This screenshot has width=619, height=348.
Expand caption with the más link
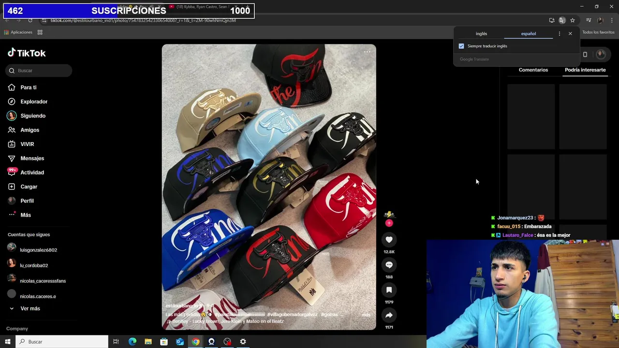tap(366, 315)
